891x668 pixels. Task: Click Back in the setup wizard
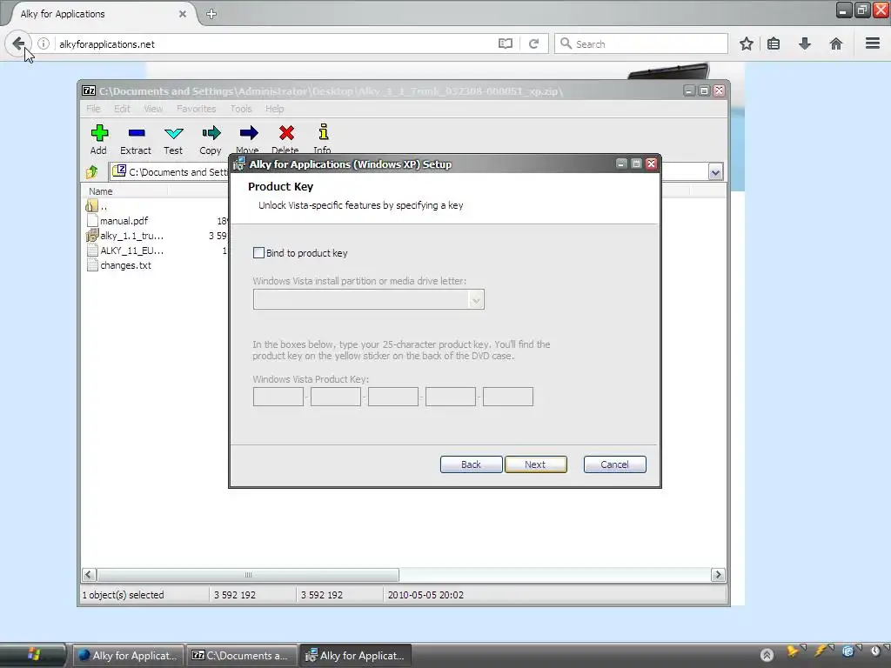(x=471, y=464)
